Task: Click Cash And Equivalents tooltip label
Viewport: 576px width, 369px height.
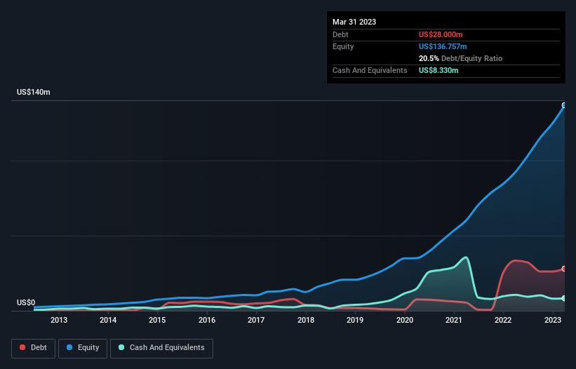Action: pos(370,70)
